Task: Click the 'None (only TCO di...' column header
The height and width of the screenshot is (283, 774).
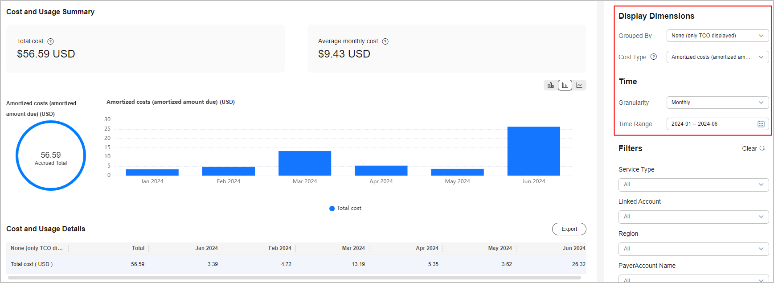Action: [x=37, y=248]
